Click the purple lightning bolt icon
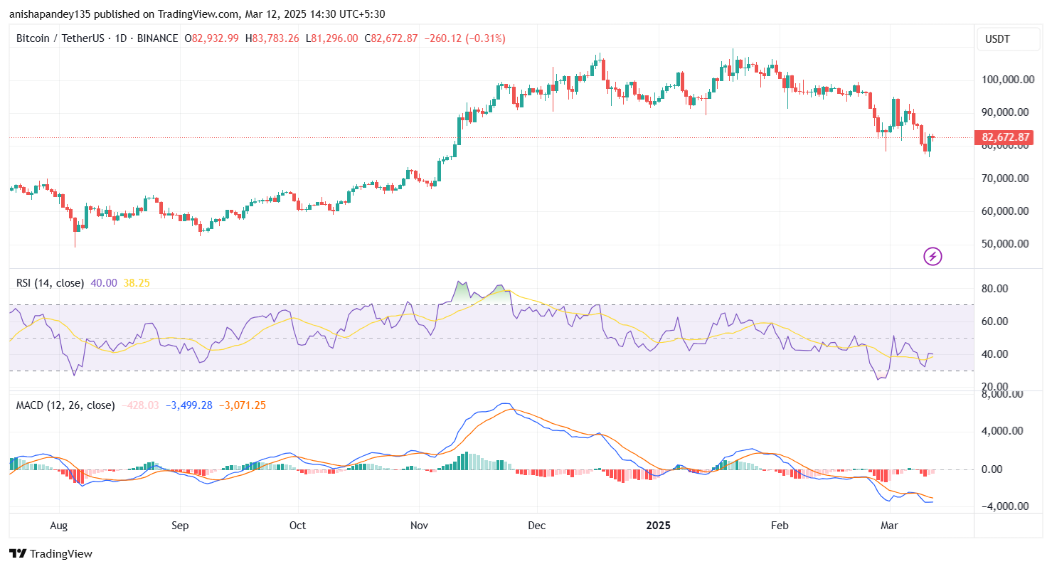1052x569 pixels. [x=933, y=256]
